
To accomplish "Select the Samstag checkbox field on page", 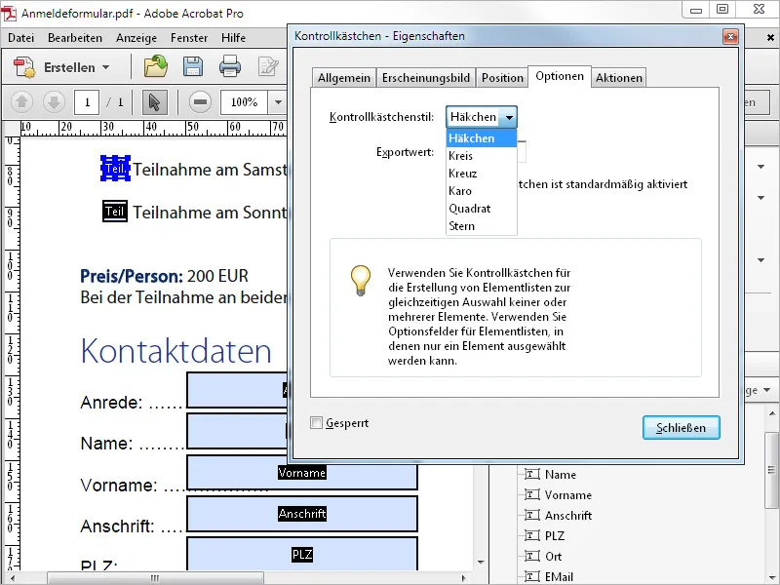I will pos(115,168).
